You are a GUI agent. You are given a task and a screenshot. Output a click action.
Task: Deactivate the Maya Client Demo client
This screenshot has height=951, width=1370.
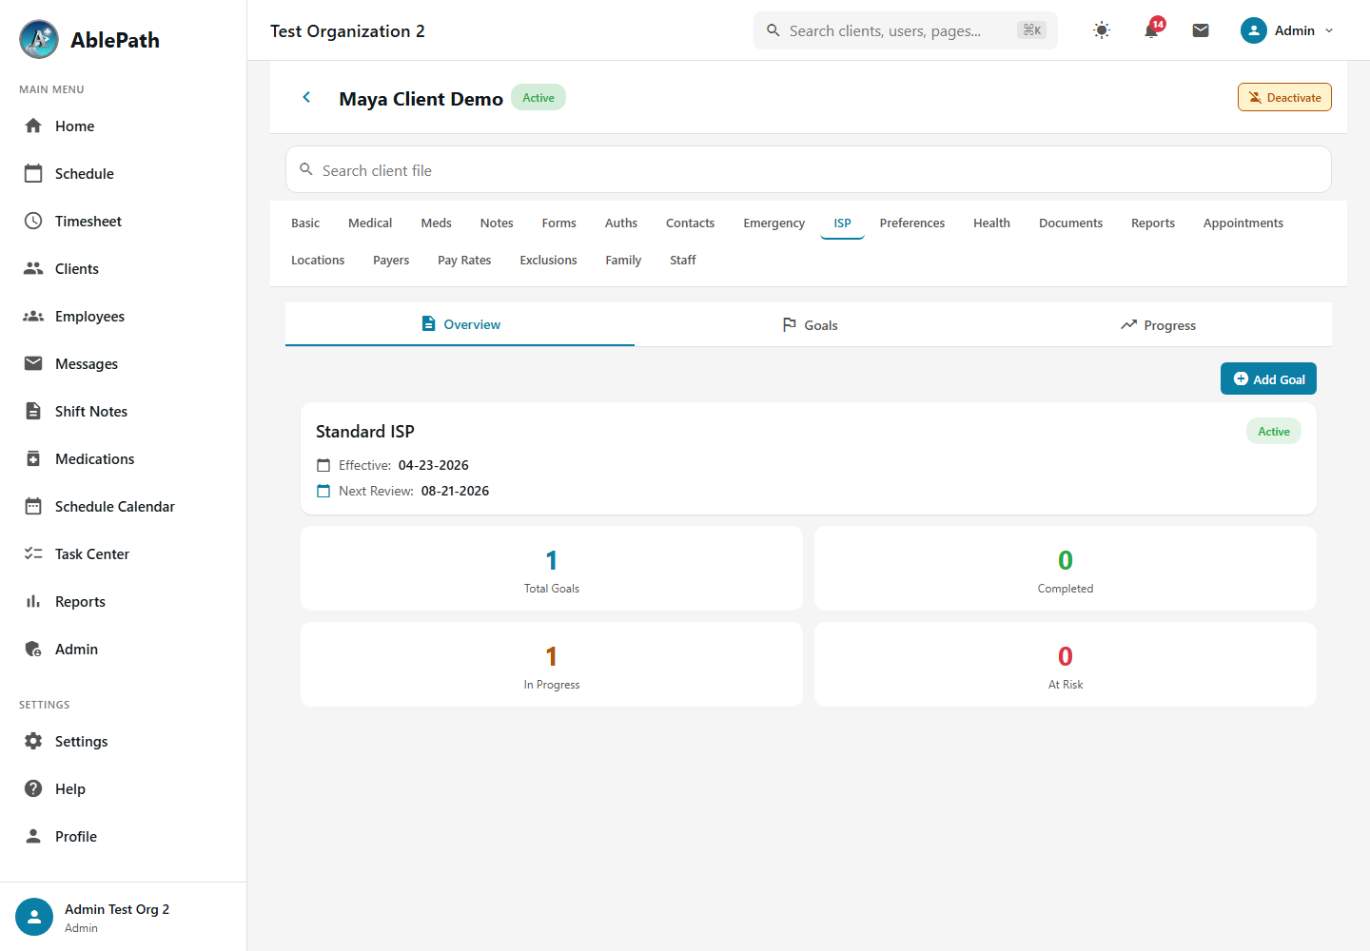(1284, 97)
